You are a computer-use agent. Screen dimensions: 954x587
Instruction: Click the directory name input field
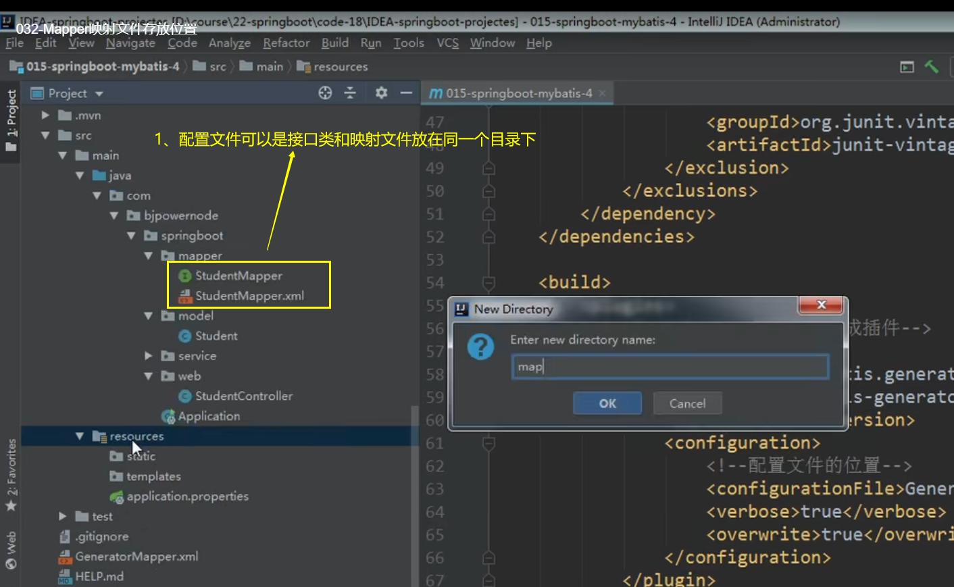coord(670,366)
